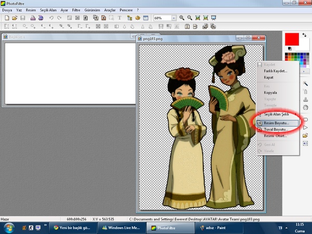This screenshot has width=312, height=234.
Task: Click the Print icon in toolbar
Action: point(33,18)
